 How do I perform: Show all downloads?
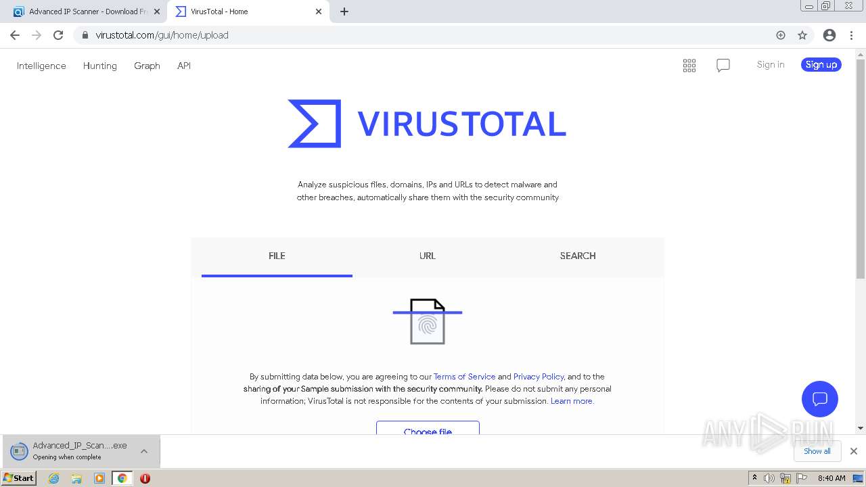[817, 451]
